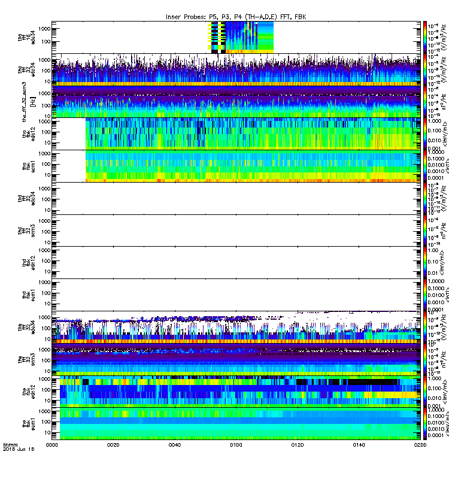449x479 pixels.
Task: Select the 'the fbk edc12' panel label
Action: (28, 392)
